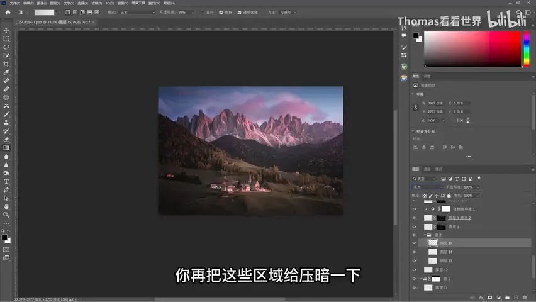
Task: Open the 图像 Image menu
Action: (x=42, y=3)
